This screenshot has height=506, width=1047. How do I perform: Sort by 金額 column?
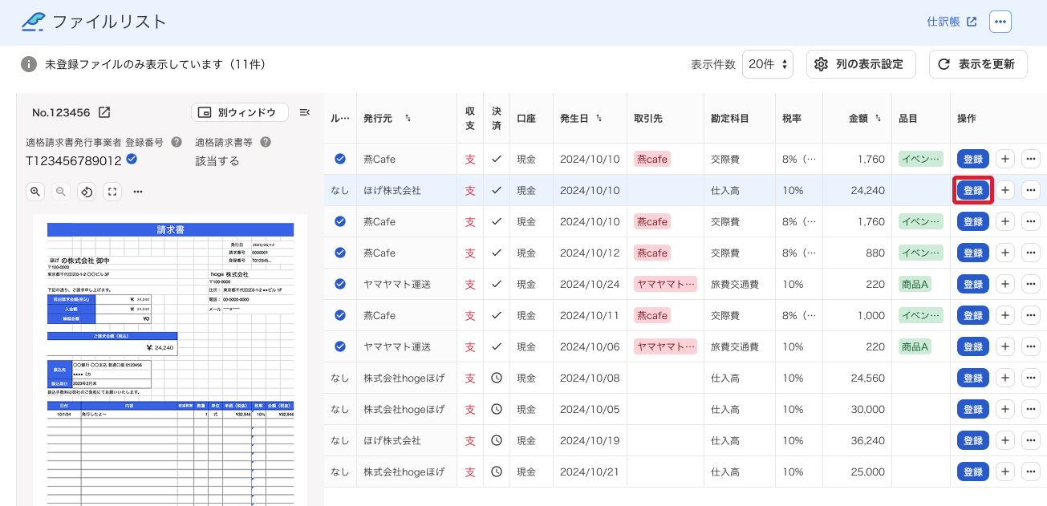pyautogui.click(x=879, y=119)
